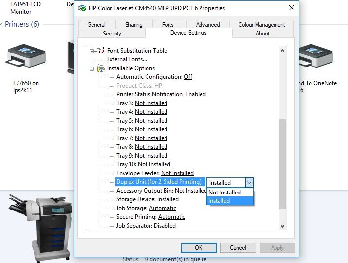The height and width of the screenshot is (263, 348).
Task: Collapse the Installable Options node
Action: click(92, 69)
